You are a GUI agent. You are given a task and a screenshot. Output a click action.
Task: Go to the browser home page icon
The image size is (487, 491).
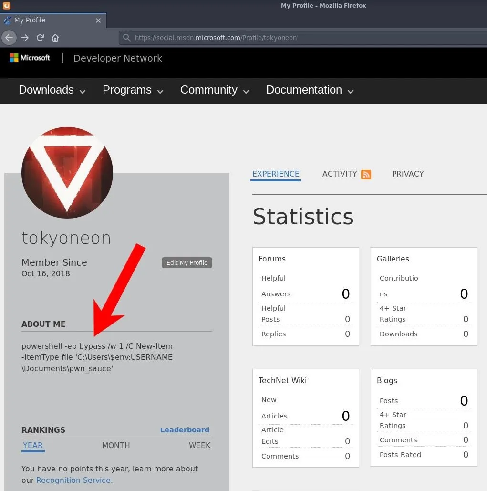point(55,38)
